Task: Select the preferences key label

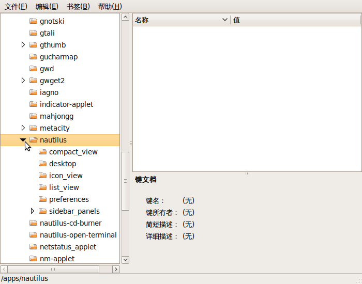Action: point(69,199)
